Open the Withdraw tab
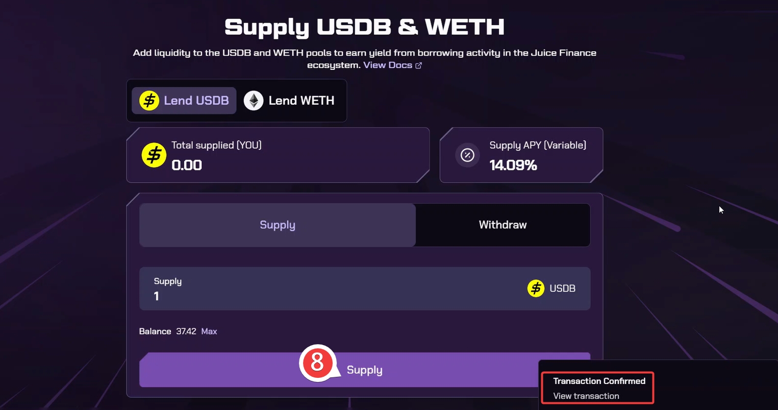Viewport: 778px width, 410px height. coord(503,225)
